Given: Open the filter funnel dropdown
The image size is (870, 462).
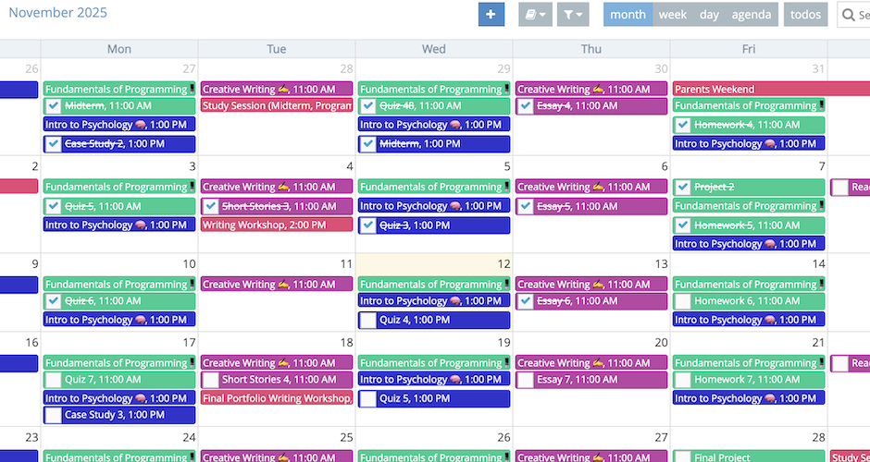Looking at the screenshot, I should click(573, 14).
